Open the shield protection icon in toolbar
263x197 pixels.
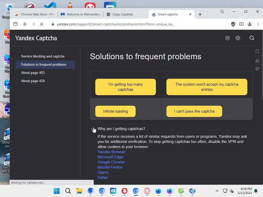(x=233, y=24)
